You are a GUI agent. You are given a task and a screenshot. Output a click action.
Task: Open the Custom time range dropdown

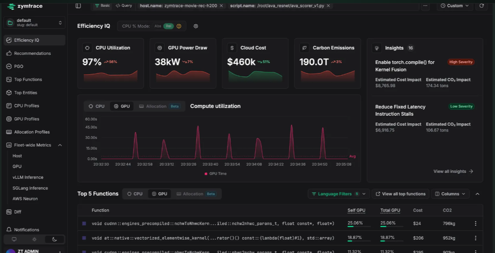click(x=455, y=5)
